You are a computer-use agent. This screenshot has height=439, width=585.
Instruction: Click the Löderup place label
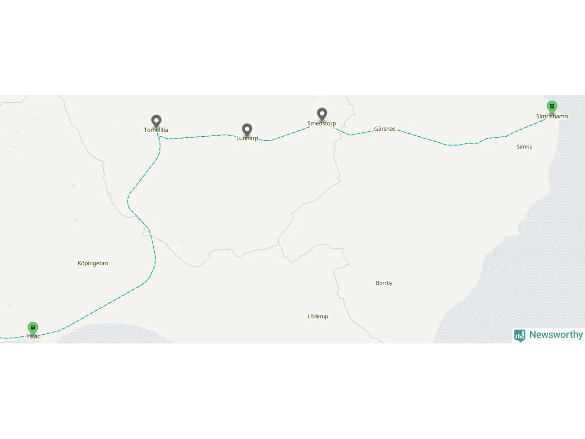(x=318, y=316)
